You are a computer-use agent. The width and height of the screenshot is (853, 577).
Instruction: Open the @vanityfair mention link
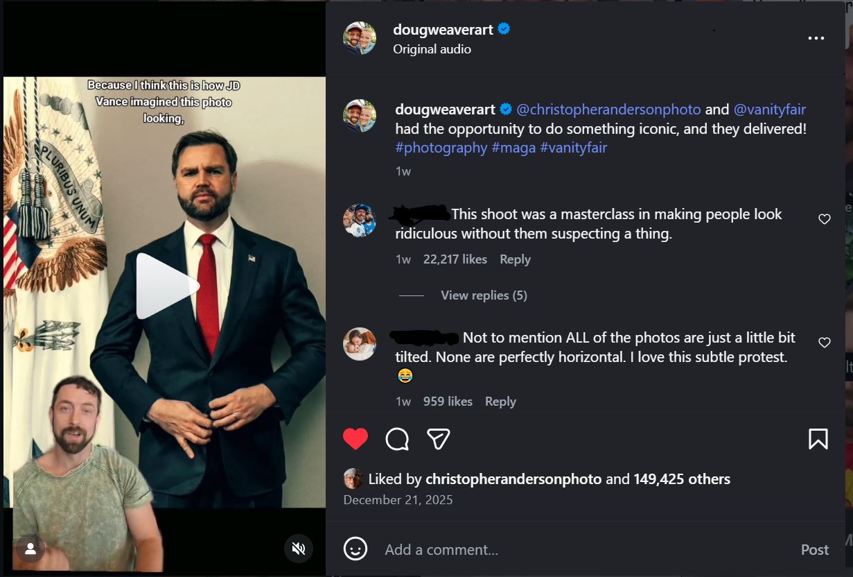[x=769, y=110]
